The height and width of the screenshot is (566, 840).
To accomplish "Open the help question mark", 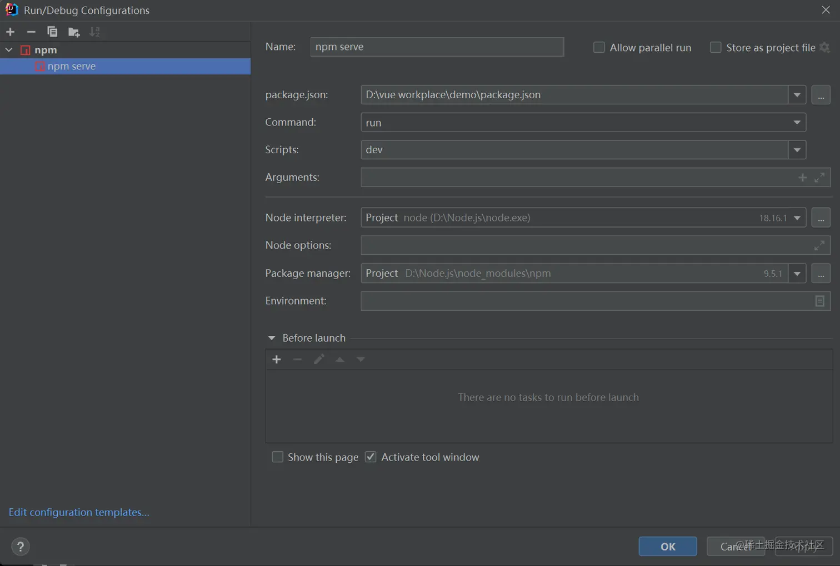I will tap(21, 547).
